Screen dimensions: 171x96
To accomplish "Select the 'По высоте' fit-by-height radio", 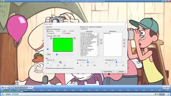I will pos(47,33).
